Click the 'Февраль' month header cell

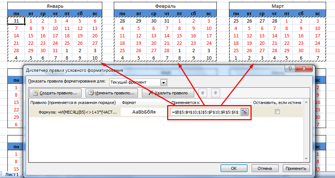(x=165, y=6)
